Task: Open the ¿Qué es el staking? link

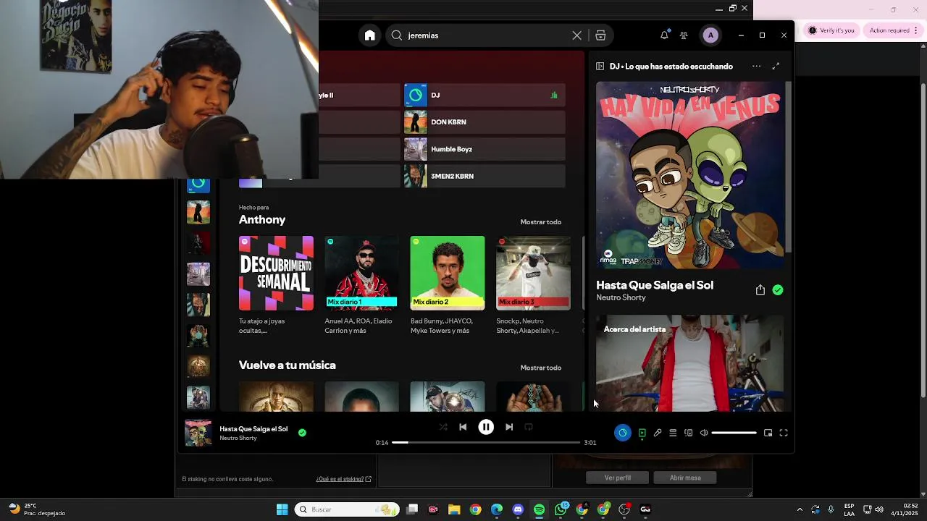Action: [343, 479]
